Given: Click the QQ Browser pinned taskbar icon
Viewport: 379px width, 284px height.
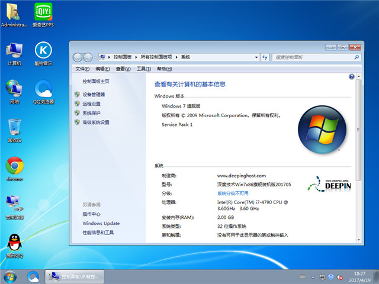Looking at the screenshot, I should click(33, 277).
